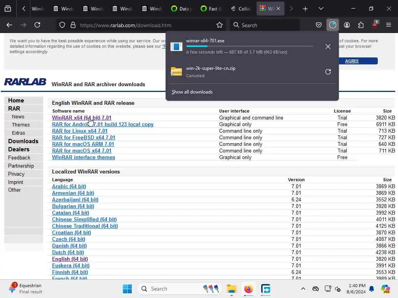Image resolution: width=398 pixels, height=298 pixels.
Task: Open the Firefox account icon
Action: pyautogui.click(x=347, y=25)
